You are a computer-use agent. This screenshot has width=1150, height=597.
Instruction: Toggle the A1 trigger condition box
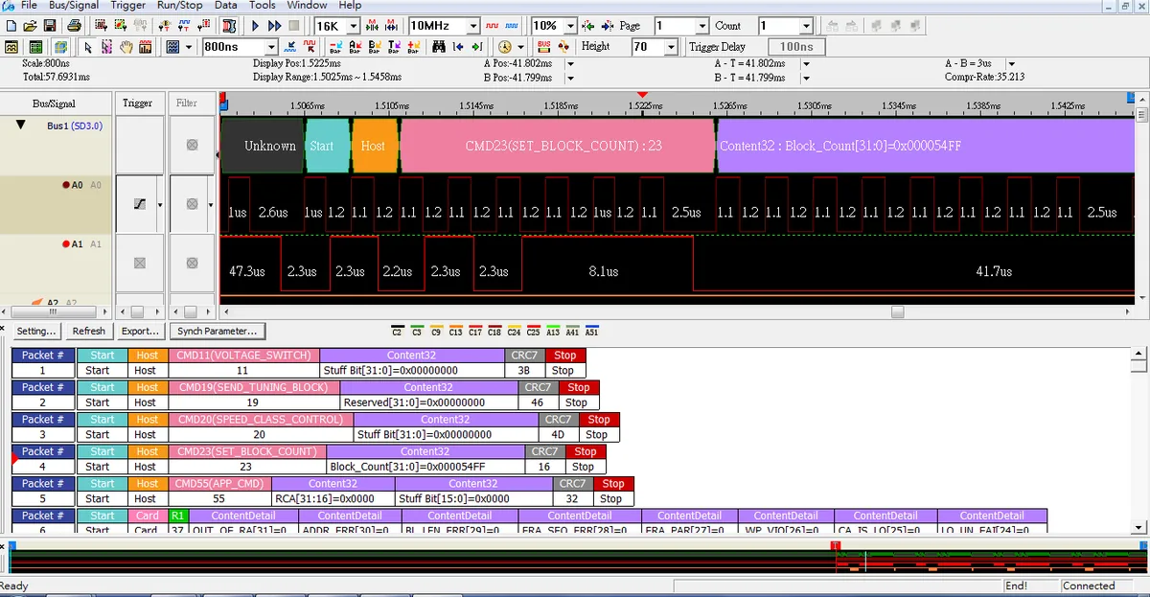(x=140, y=263)
